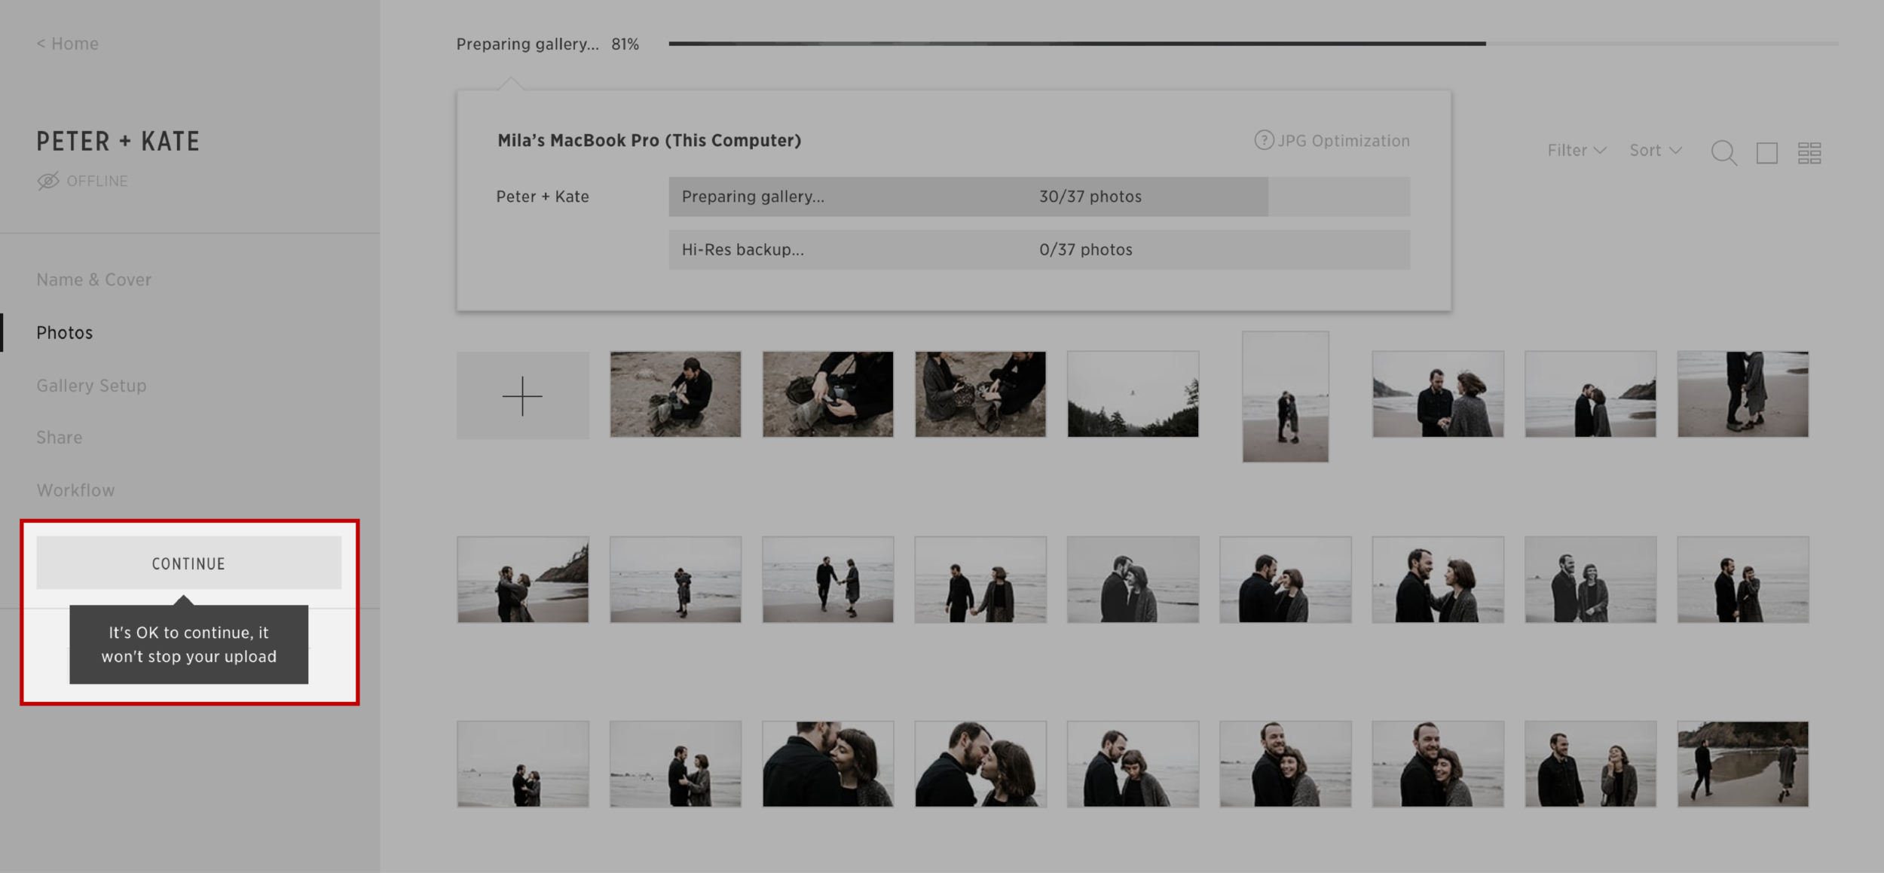Open the search magnifier icon
This screenshot has width=1884, height=873.
tap(1723, 153)
